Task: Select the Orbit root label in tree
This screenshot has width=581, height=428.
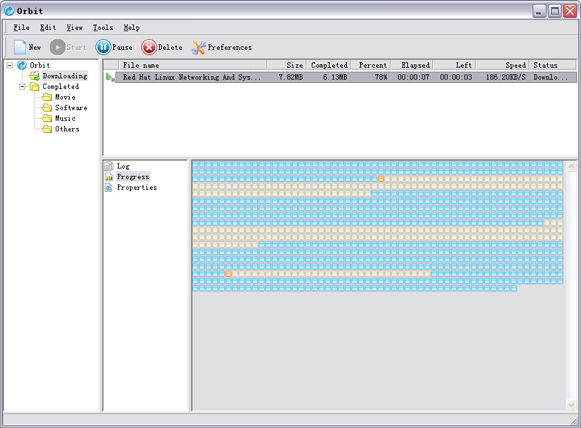Action: click(40, 65)
